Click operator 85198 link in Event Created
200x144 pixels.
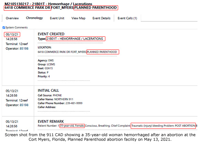click(24, 48)
